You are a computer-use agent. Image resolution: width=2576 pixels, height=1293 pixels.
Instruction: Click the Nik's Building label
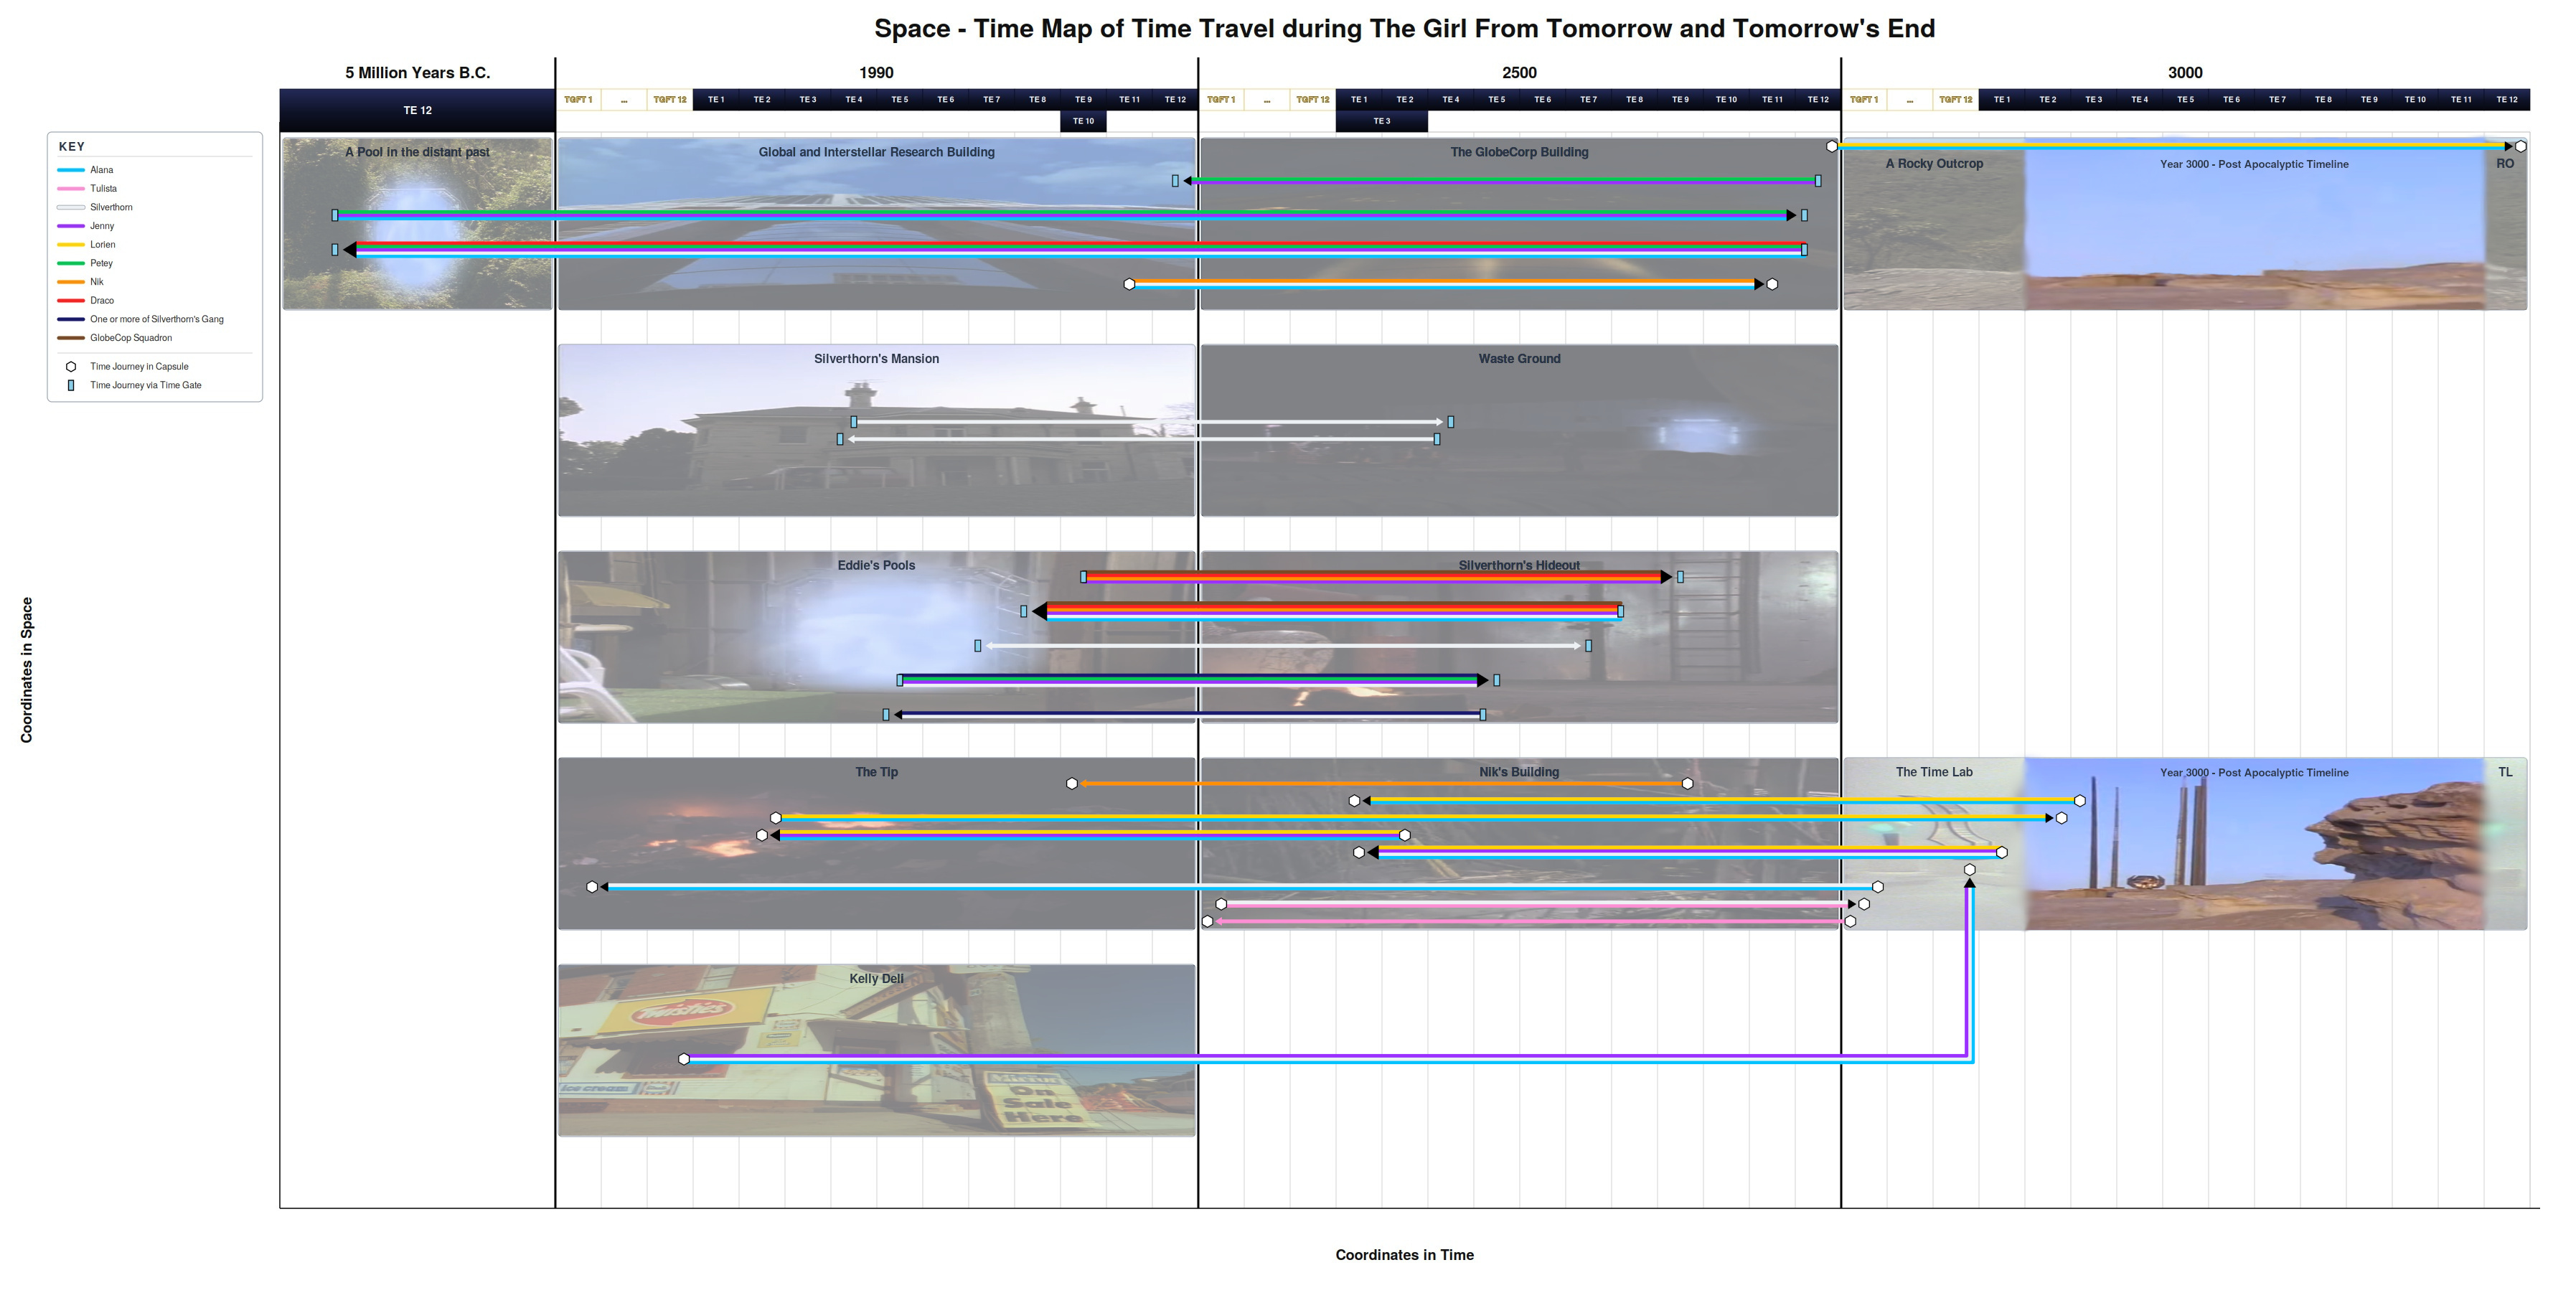[1519, 772]
